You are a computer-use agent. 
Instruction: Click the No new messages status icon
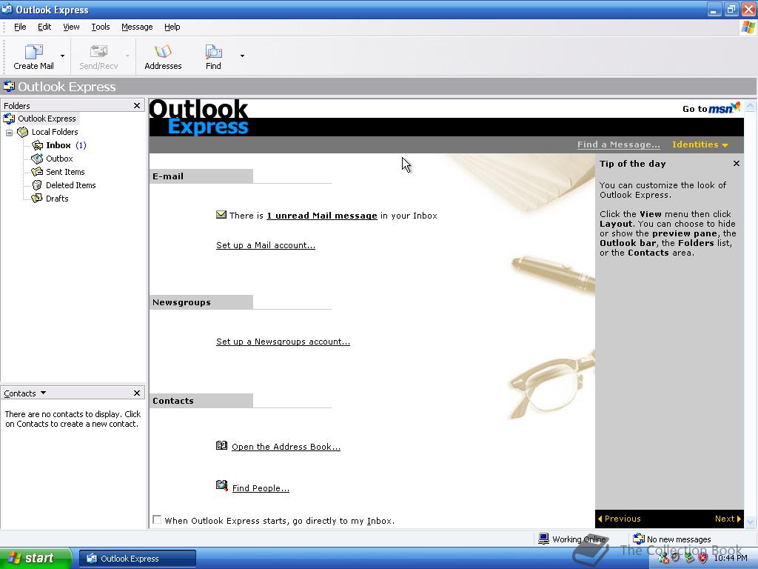[639, 539]
